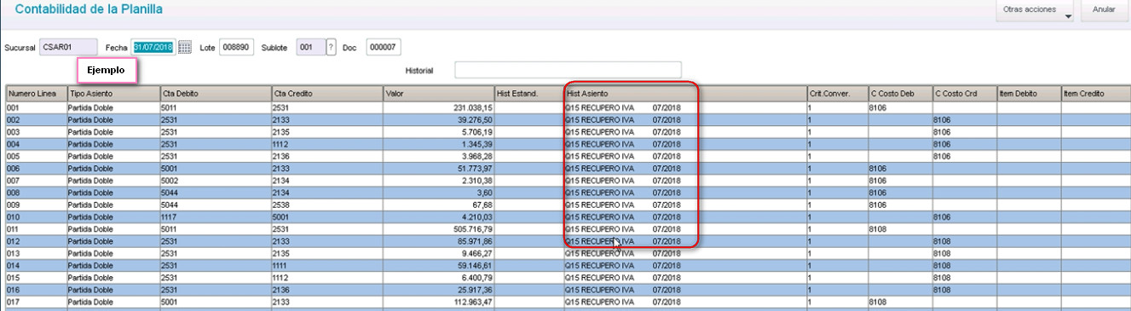Click C Costo Crd 8106 in line 002
1131x311 pixels.
[x=964, y=120]
